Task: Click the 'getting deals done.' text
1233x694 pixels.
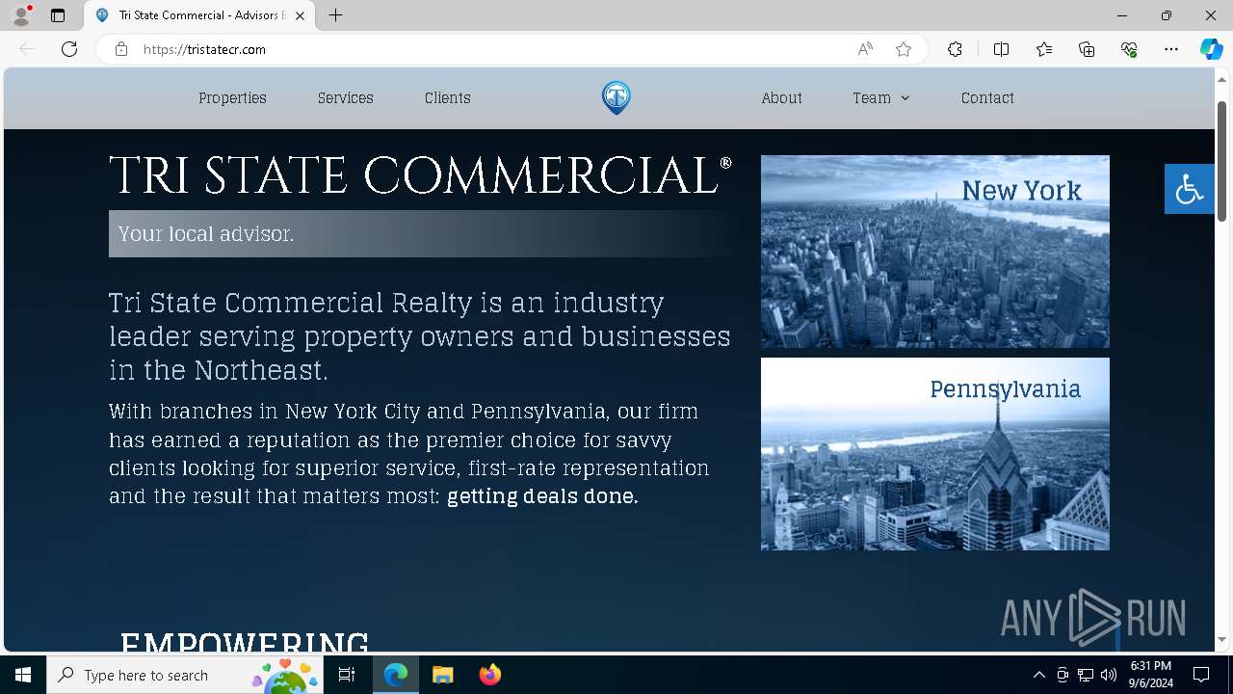Action: [542, 496]
